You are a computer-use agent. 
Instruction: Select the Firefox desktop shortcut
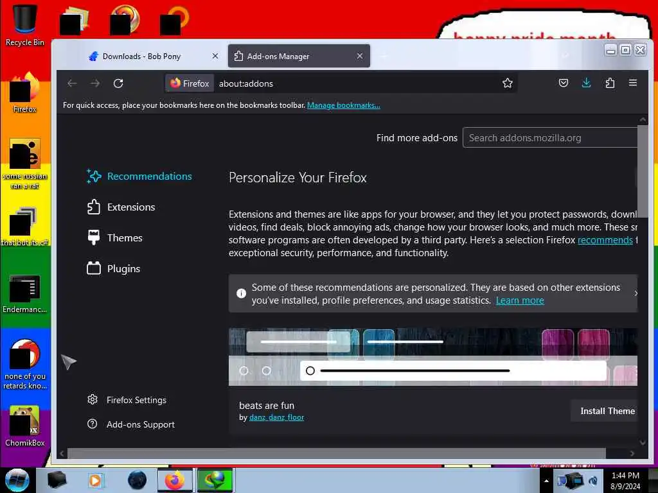pyautogui.click(x=25, y=92)
